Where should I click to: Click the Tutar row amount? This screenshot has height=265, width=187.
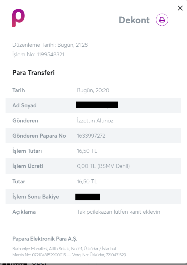pyautogui.click(x=87, y=181)
